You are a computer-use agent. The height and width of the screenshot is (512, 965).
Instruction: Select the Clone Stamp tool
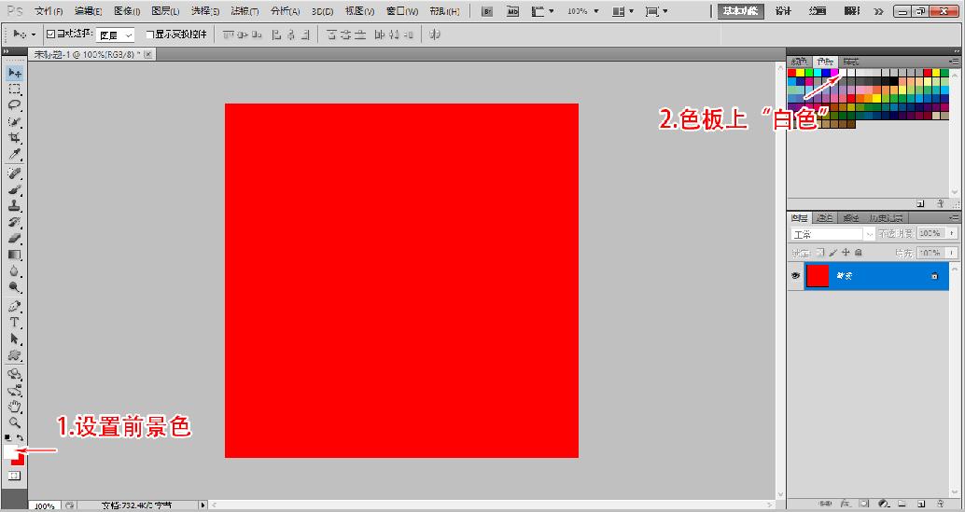click(x=15, y=205)
